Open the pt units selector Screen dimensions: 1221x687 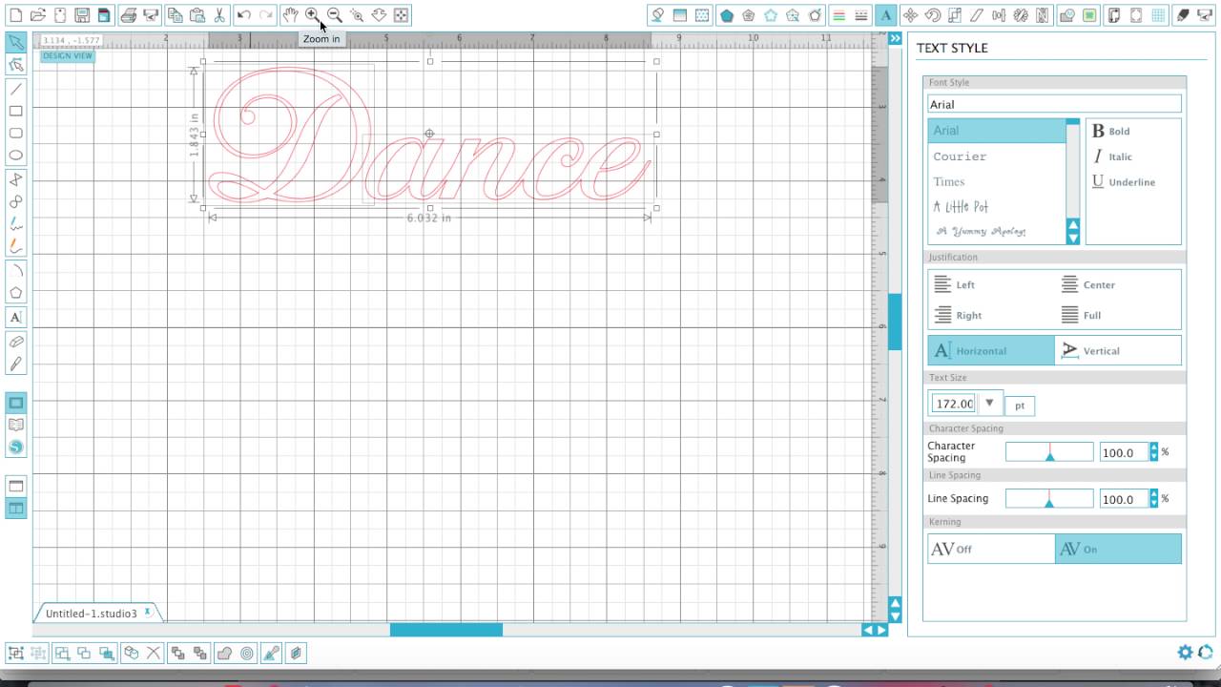point(1020,406)
